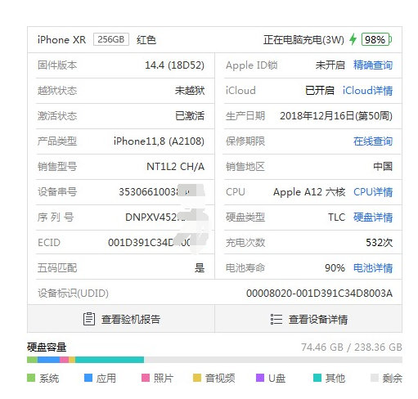Click the 74.46 GB / 238.36 GB capacity text
Image resolution: width=418 pixels, height=399 pixels.
[352, 347]
